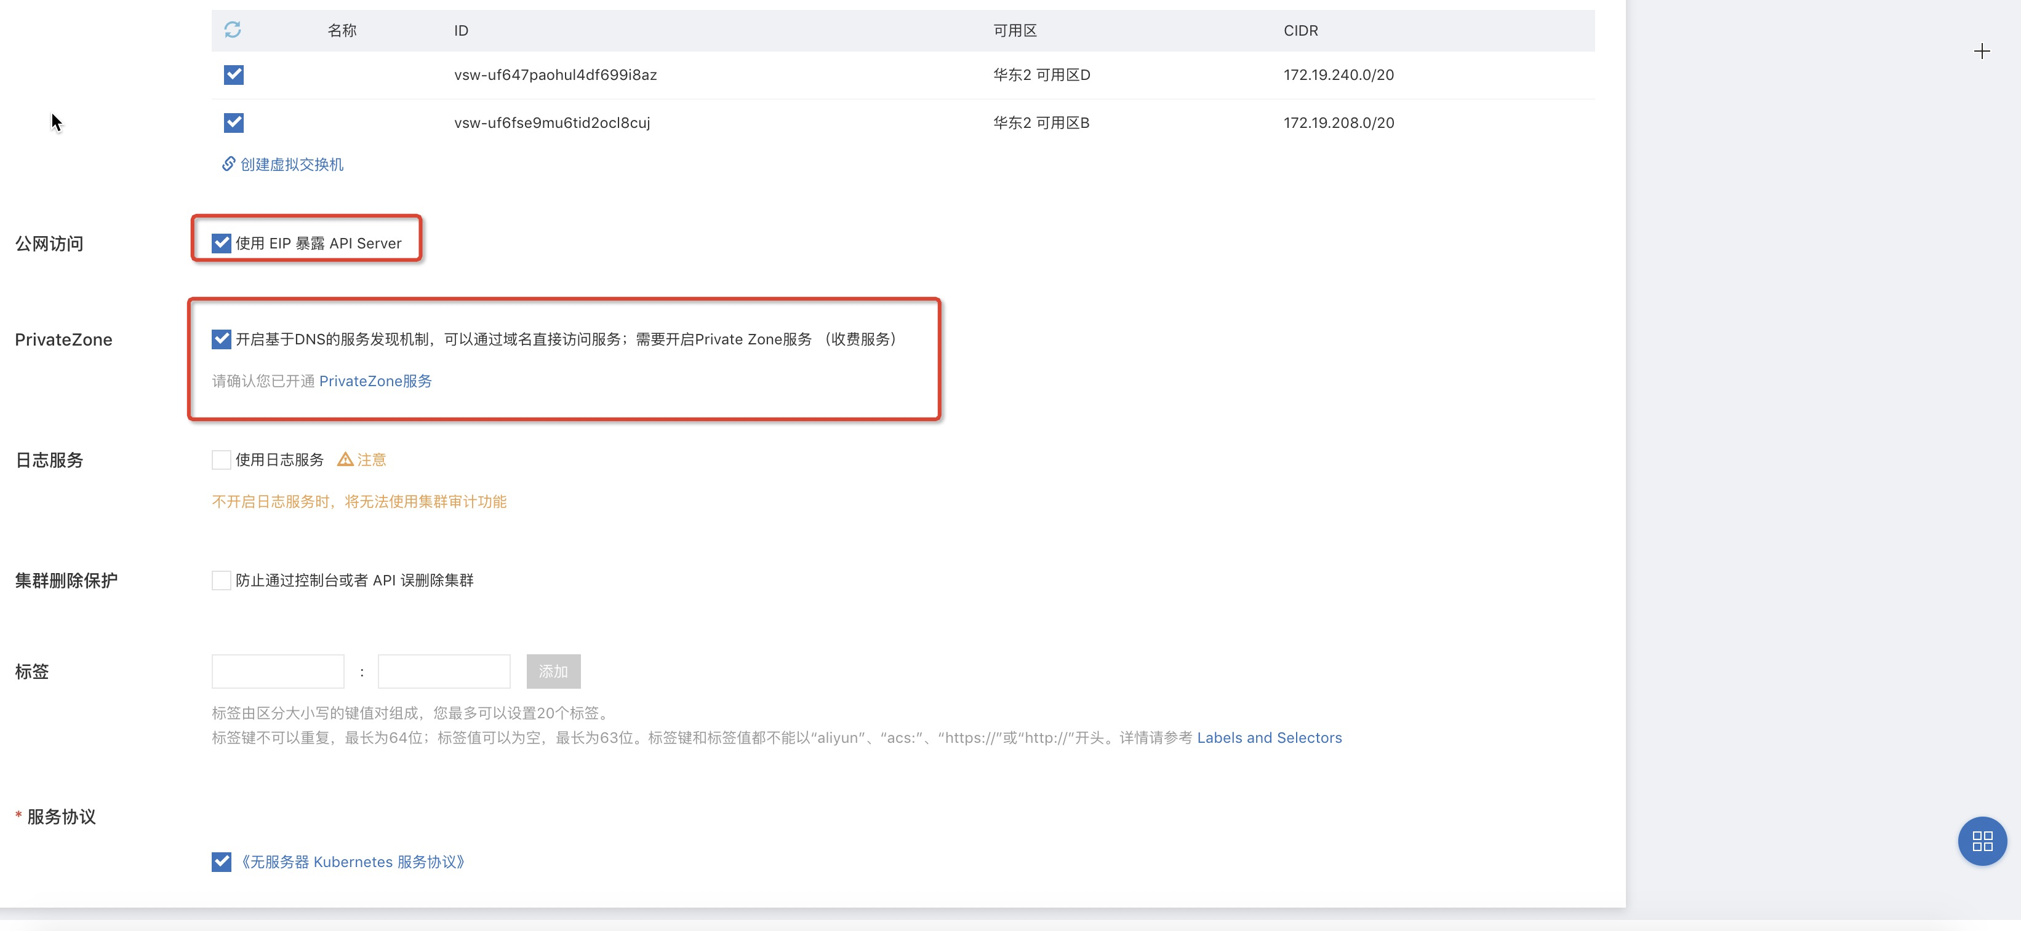Screen dimensions: 2021x931
Task: Enable 使用日志服务 checkbox
Action: tap(222, 459)
